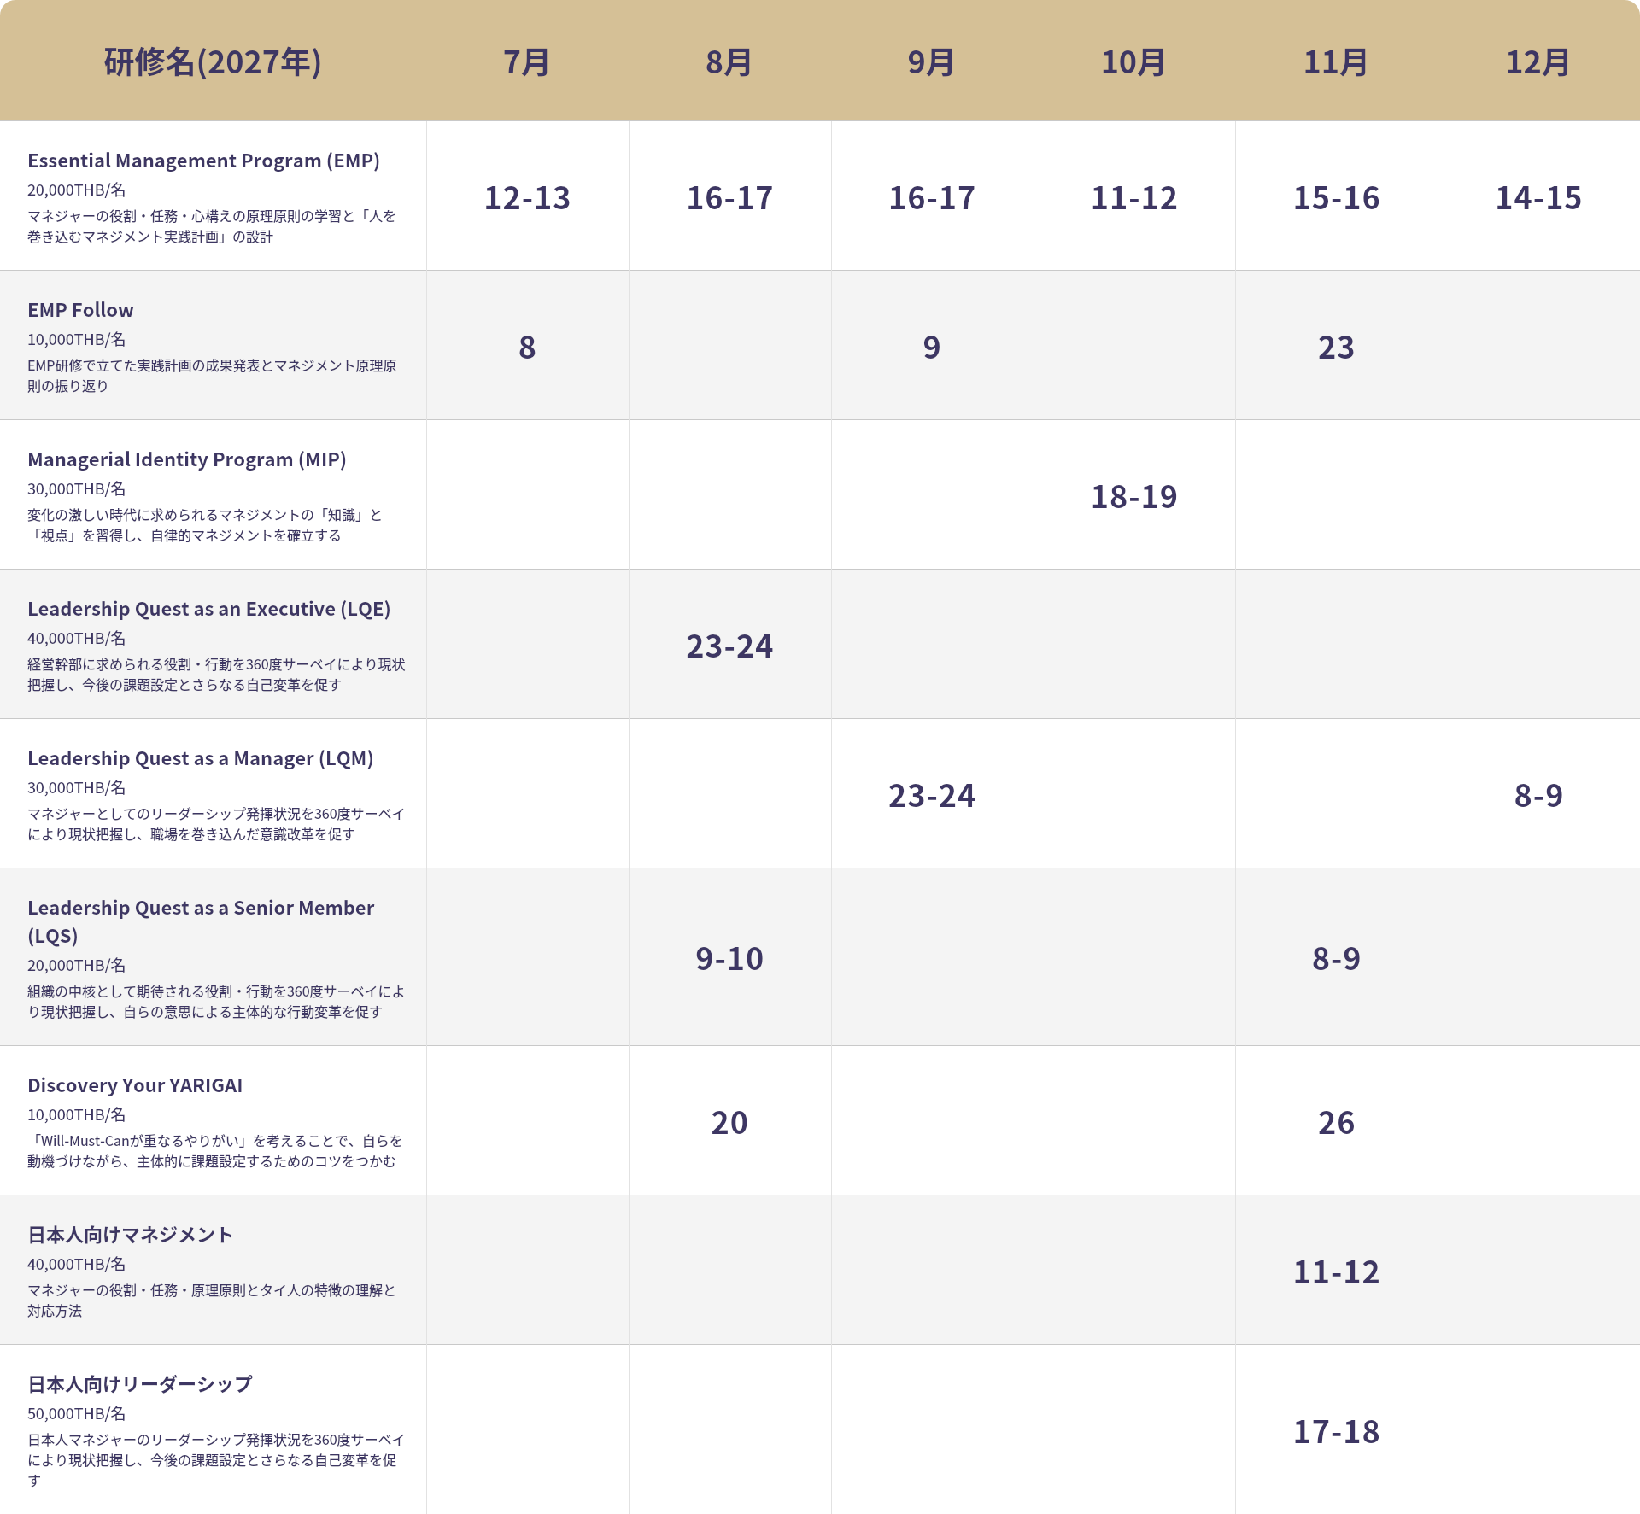Select 日本人向けマネジメント November 11-12 date
This screenshot has width=1640, height=1514.
[x=1336, y=1272]
